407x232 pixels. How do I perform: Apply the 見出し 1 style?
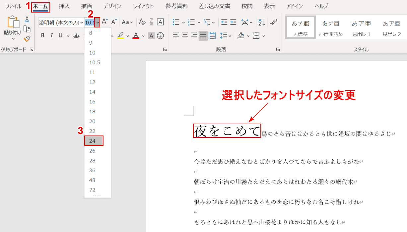(361, 27)
